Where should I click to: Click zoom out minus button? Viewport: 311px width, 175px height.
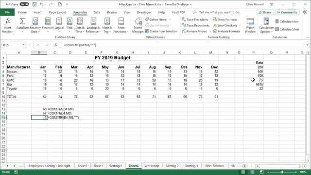pos(268,172)
